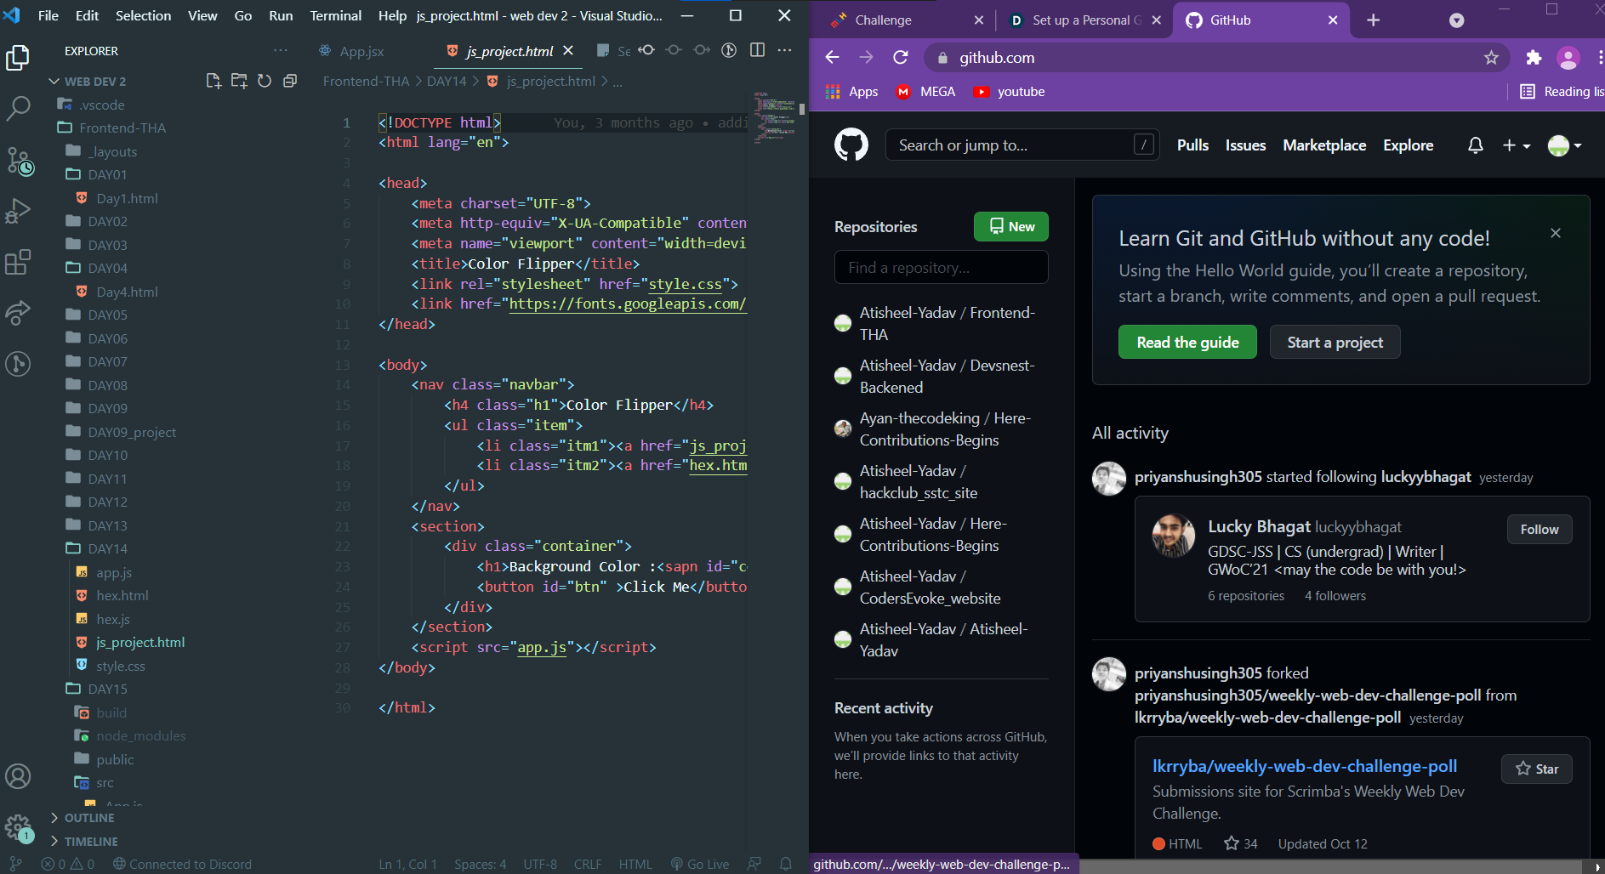The image size is (1605, 874).
Task: Click New Folder icon in Explorer header
Action: [x=239, y=81]
